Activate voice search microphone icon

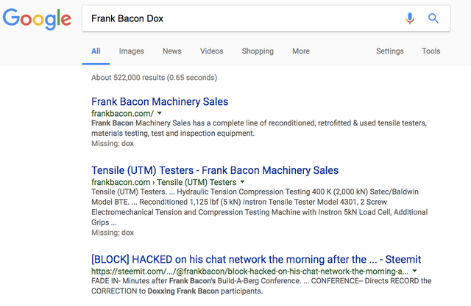[x=410, y=18]
